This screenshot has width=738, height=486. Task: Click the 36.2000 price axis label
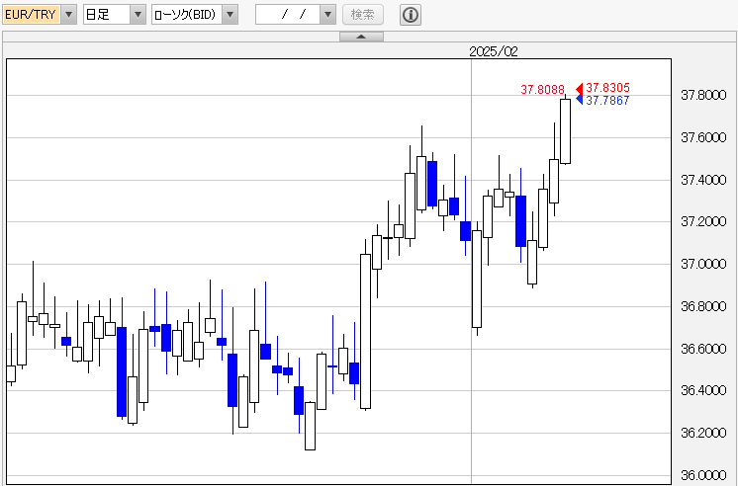[703, 433]
